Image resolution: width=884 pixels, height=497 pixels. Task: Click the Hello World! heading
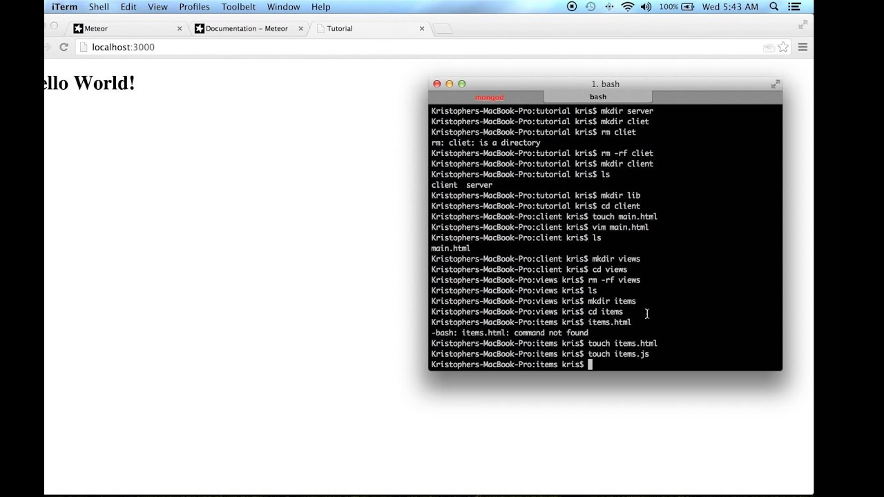point(90,83)
